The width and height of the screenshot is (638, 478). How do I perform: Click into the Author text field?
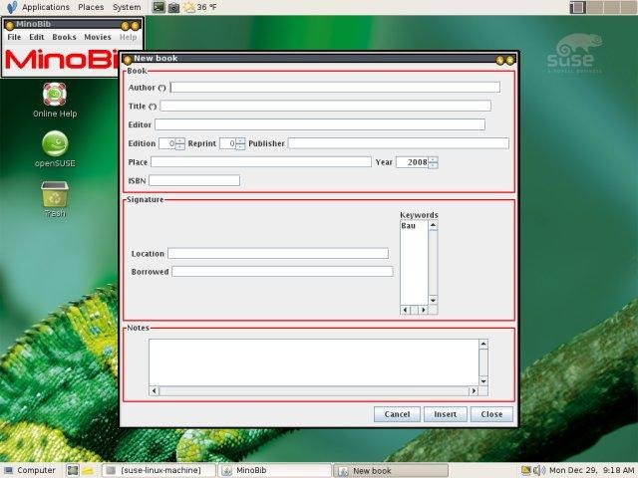(x=335, y=88)
